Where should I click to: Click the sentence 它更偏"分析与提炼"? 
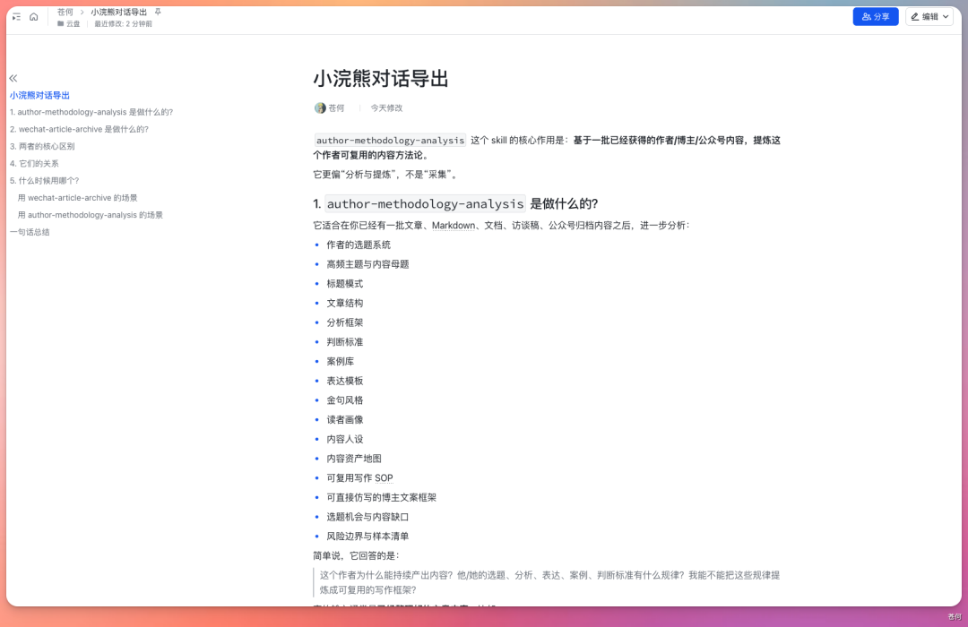click(386, 175)
